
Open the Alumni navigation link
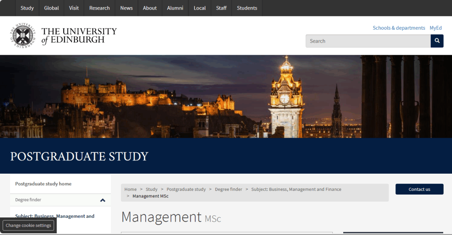(x=175, y=8)
